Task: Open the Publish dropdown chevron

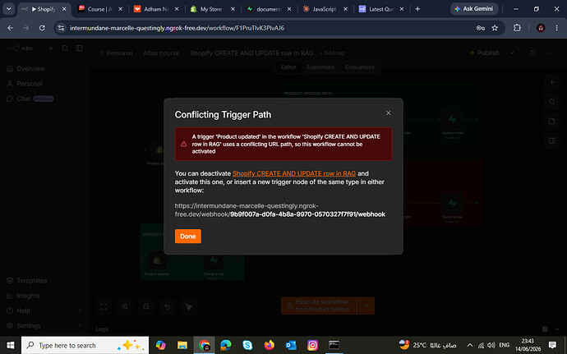Action: pyautogui.click(x=512, y=53)
